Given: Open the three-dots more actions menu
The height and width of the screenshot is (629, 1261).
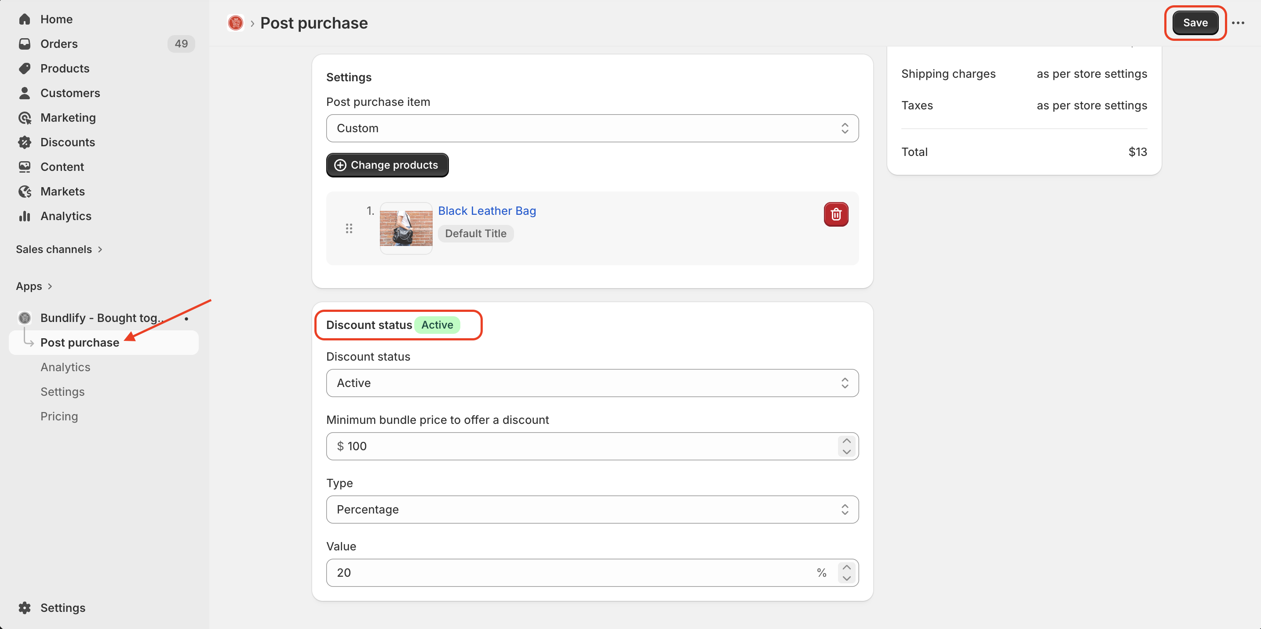Looking at the screenshot, I should tap(1238, 23).
